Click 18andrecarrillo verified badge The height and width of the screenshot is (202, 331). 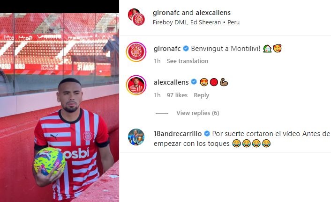click(207, 134)
